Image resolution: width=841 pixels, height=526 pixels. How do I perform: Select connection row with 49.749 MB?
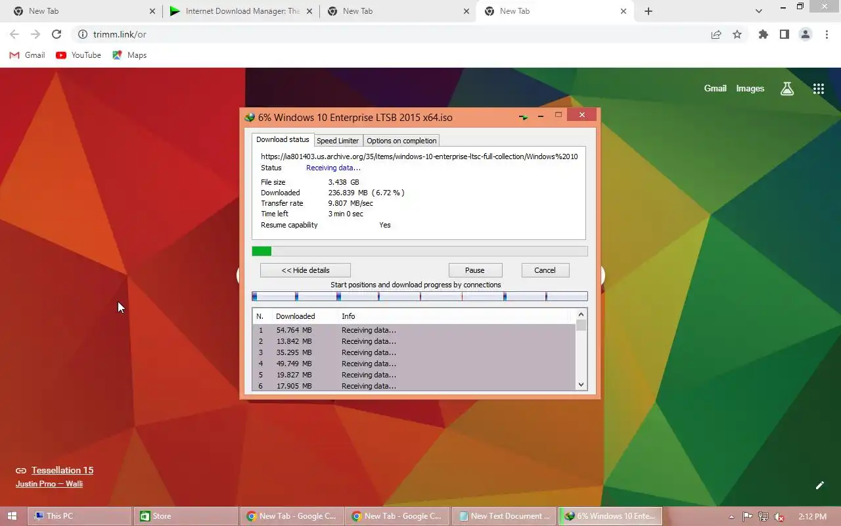click(x=414, y=364)
